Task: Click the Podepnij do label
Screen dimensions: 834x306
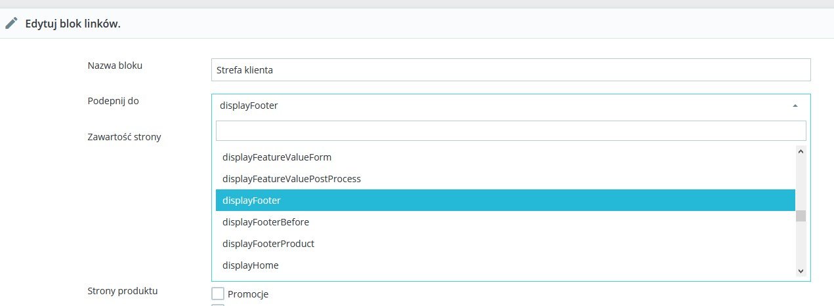Action: (x=113, y=101)
